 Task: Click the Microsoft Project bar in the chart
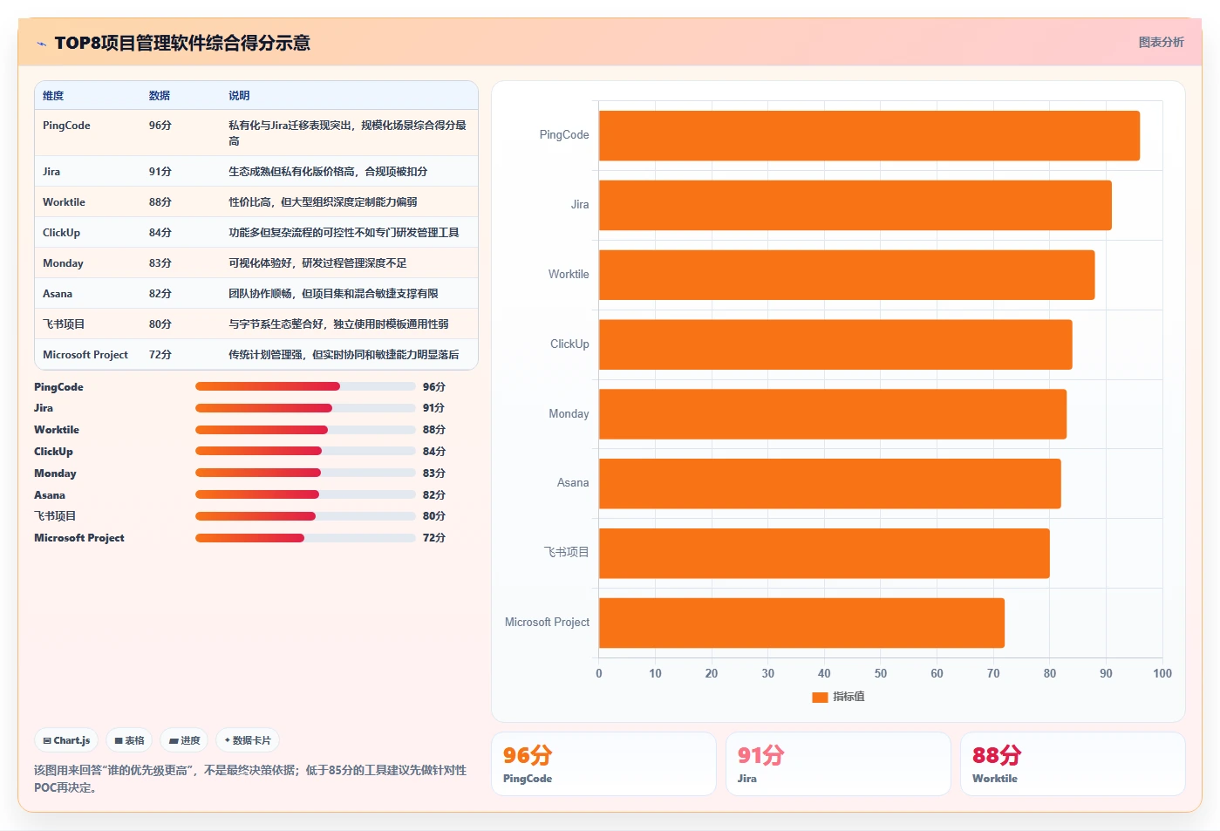[x=801, y=623]
